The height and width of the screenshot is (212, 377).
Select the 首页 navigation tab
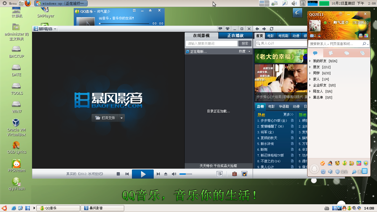259,36
